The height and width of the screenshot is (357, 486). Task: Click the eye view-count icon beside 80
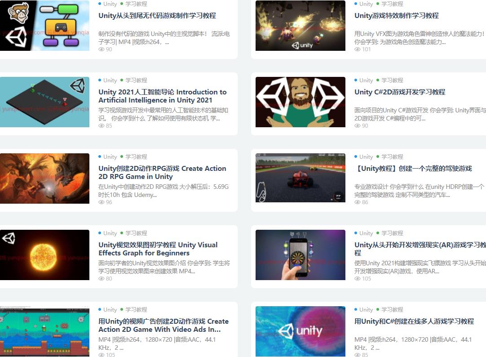[102, 278]
